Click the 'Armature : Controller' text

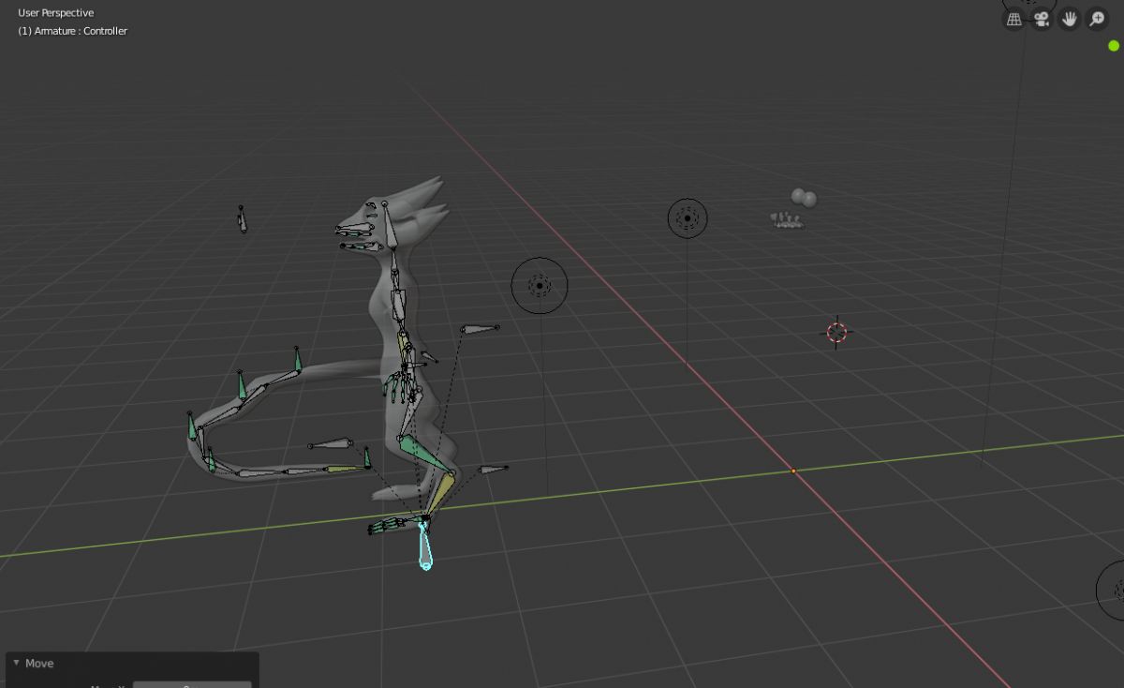tap(81, 31)
